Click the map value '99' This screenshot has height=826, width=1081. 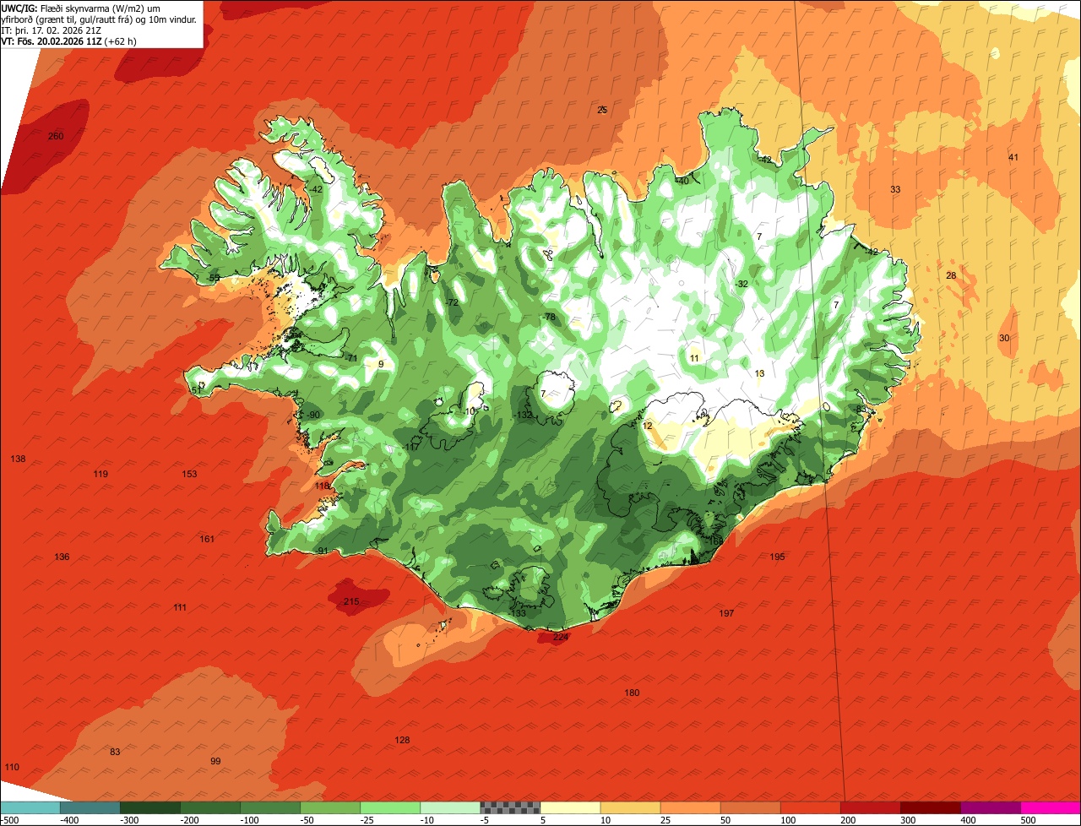click(x=215, y=761)
